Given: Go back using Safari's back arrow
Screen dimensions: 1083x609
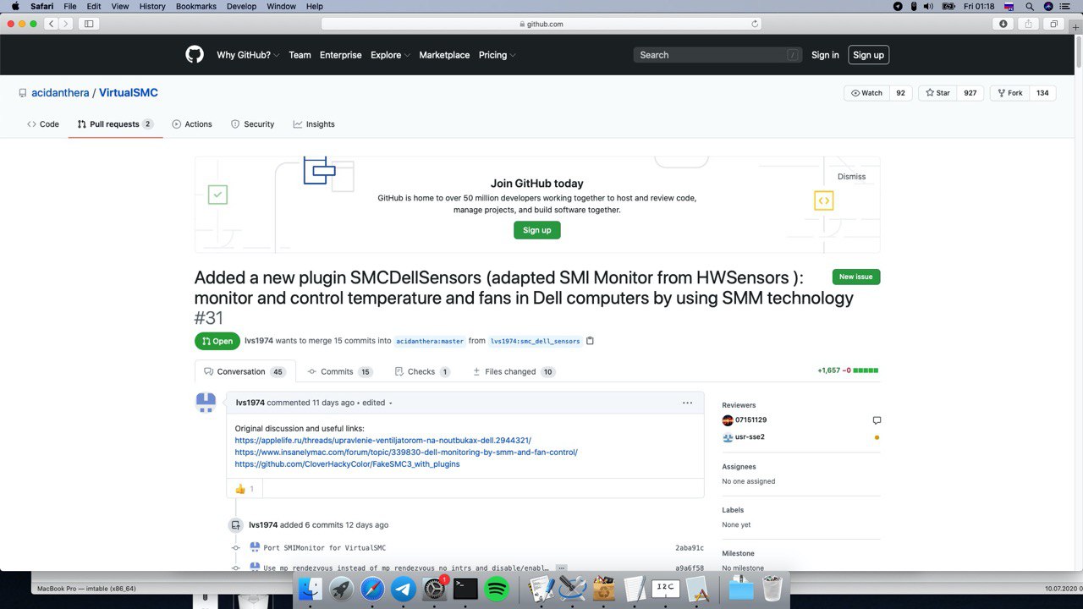Looking at the screenshot, I should [51, 24].
